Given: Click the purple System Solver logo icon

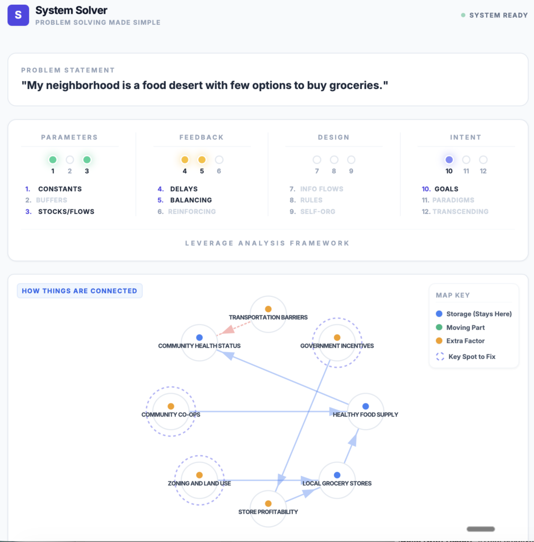Looking at the screenshot, I should (18, 15).
